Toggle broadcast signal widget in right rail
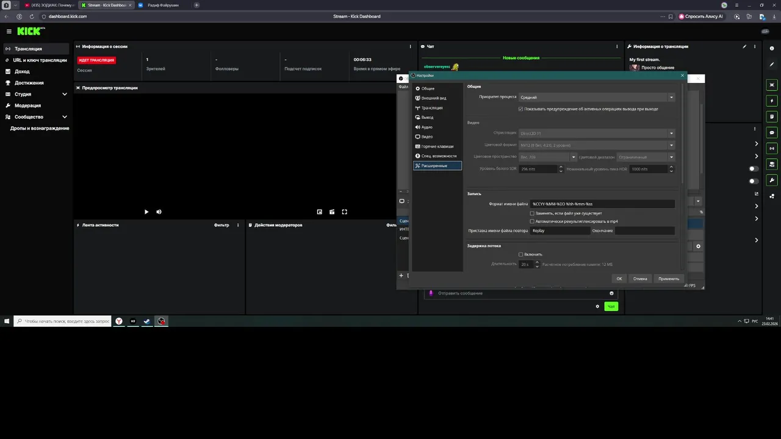 click(772, 148)
